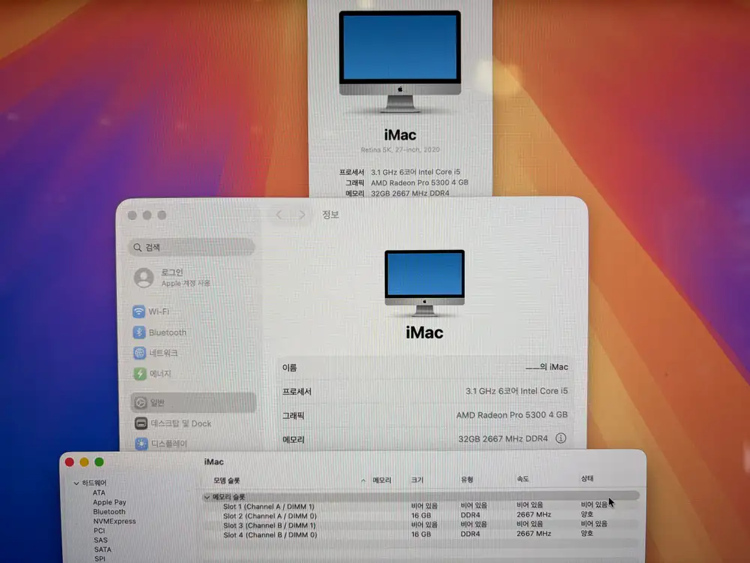
Task: Minimize the System Information window with yellow button
Action: click(x=84, y=462)
